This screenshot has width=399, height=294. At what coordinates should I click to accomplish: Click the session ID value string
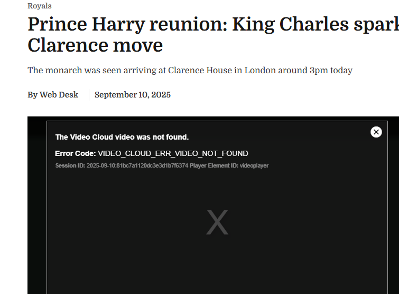click(137, 165)
